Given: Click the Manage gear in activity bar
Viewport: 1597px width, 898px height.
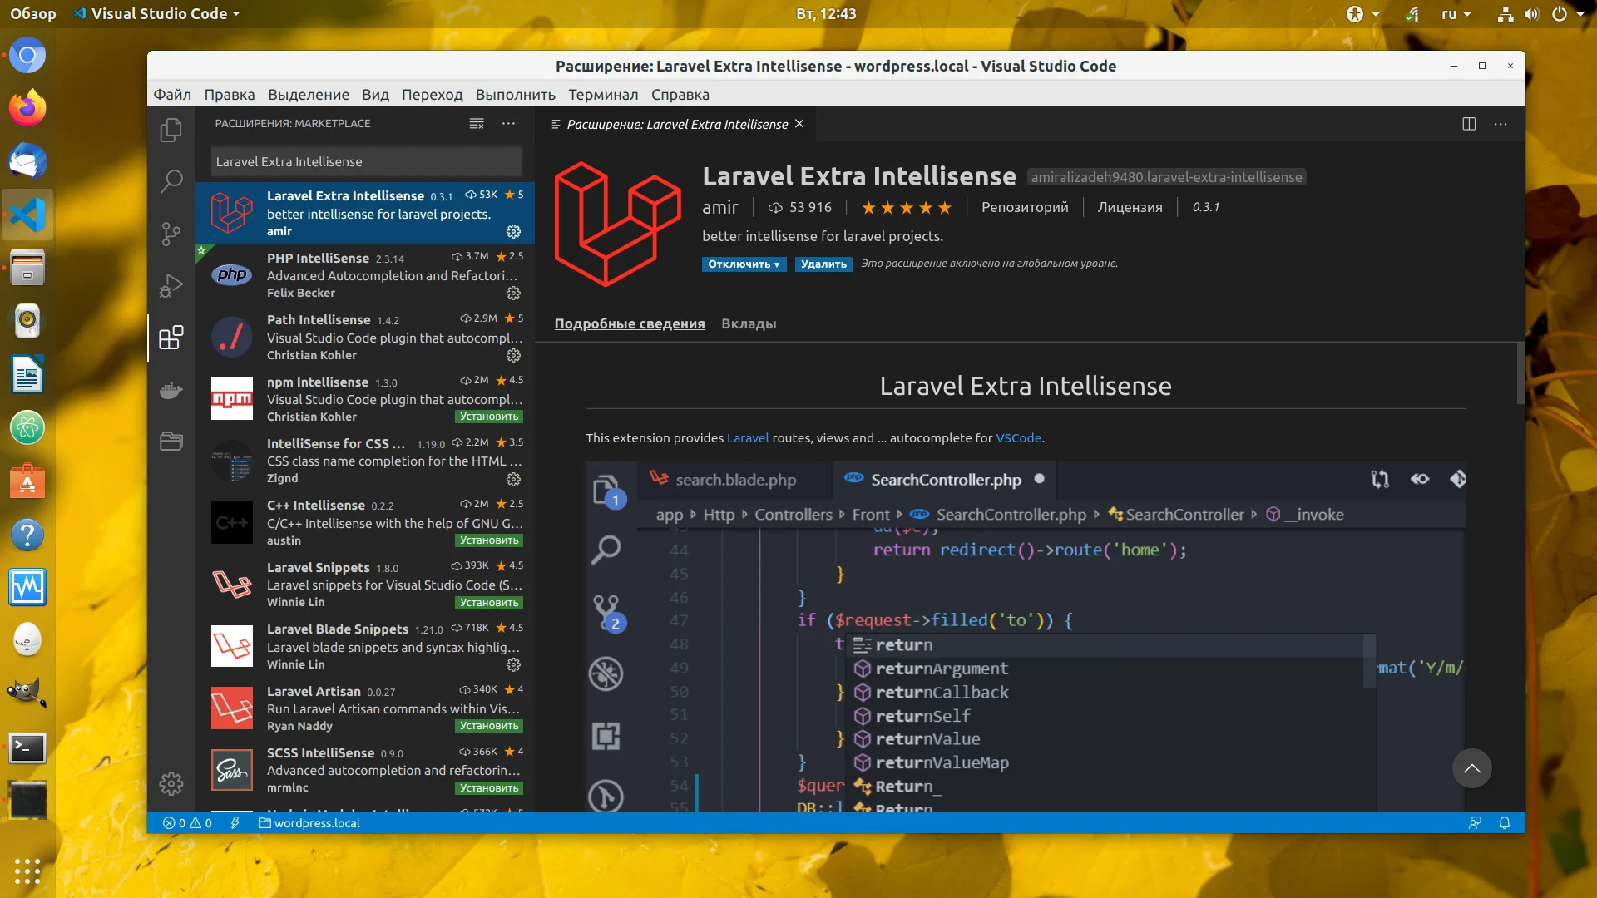Looking at the screenshot, I should 171,783.
